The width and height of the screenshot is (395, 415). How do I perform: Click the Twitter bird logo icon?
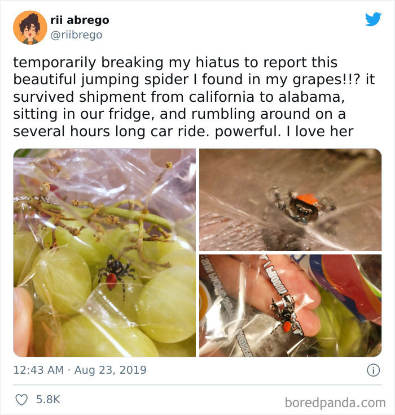point(373,19)
